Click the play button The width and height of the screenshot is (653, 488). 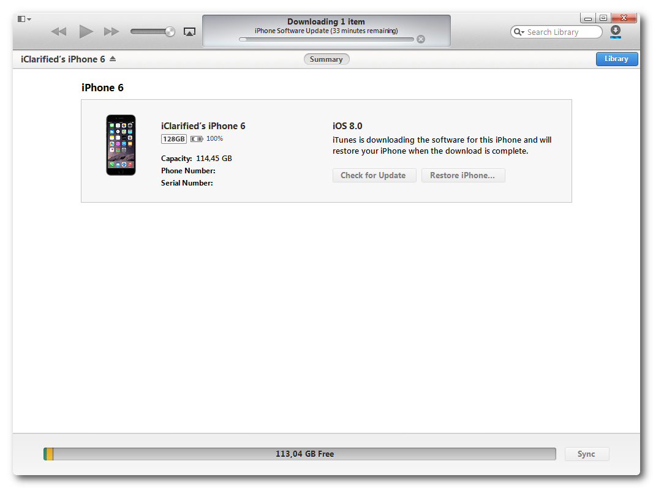click(x=86, y=31)
